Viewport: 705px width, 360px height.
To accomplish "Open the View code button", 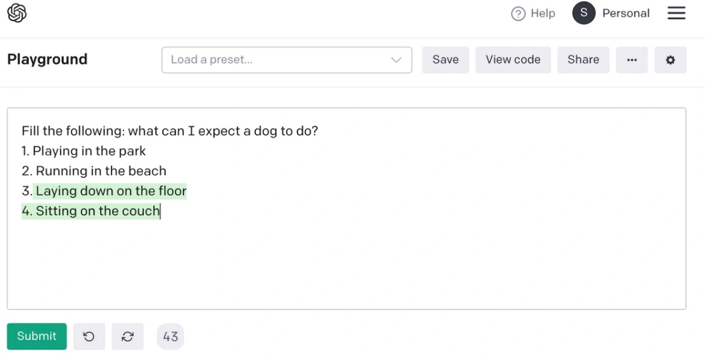I will 513,60.
